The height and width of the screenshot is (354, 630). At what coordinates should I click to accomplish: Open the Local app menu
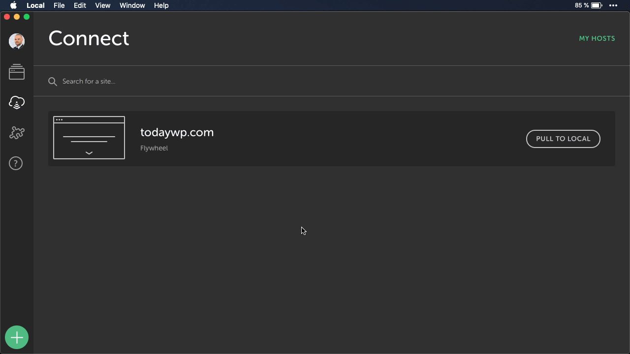pyautogui.click(x=35, y=5)
